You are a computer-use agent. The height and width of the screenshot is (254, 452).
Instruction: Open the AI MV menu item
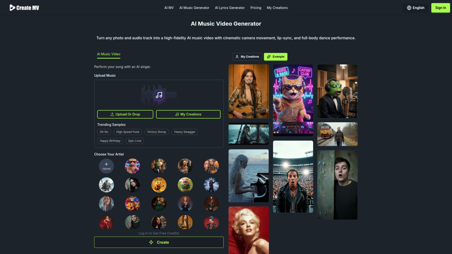point(169,8)
